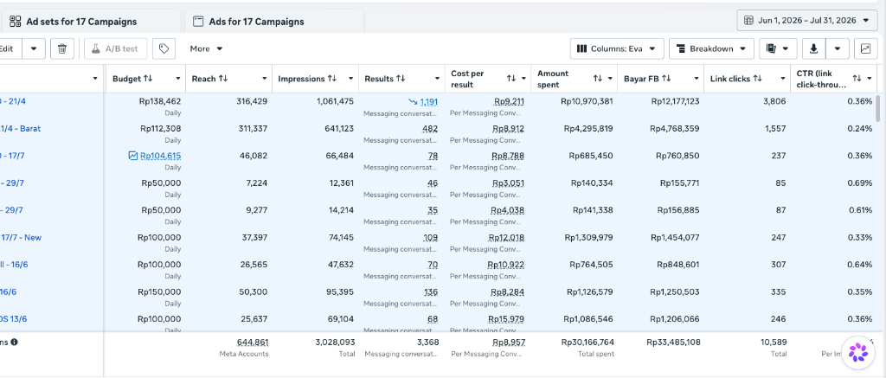The image size is (886, 378).
Task: Click the 1,191 results link
Action: 429,102
